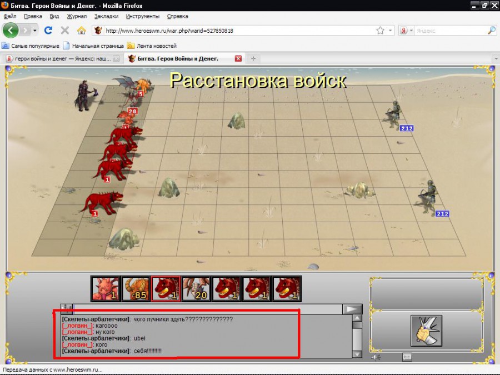
Task: Toggle game sound with the speaker icon
Action: coord(376,357)
